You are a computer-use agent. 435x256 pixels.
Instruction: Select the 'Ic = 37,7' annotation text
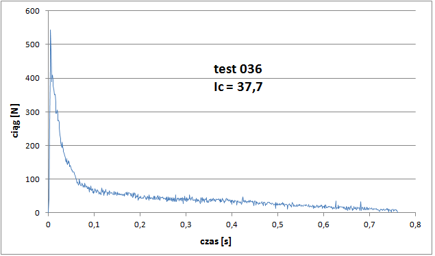(x=238, y=87)
